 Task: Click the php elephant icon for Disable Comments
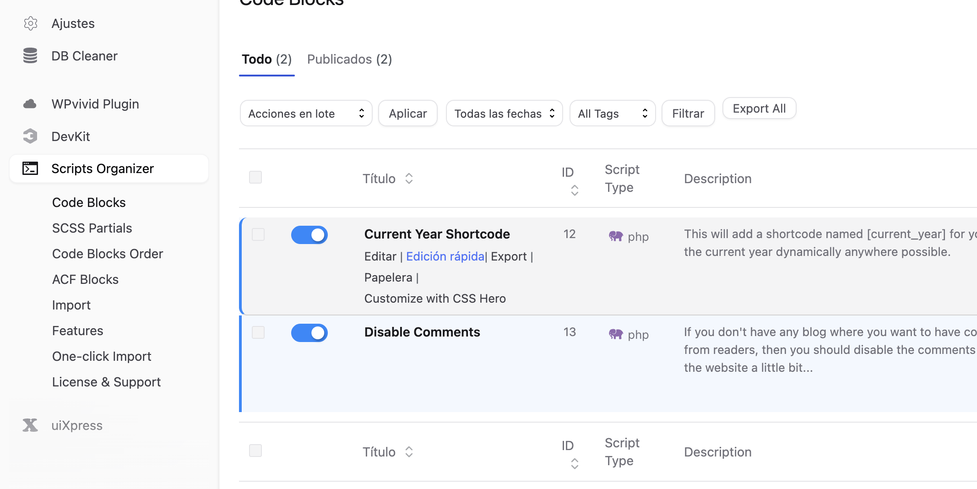tap(616, 334)
